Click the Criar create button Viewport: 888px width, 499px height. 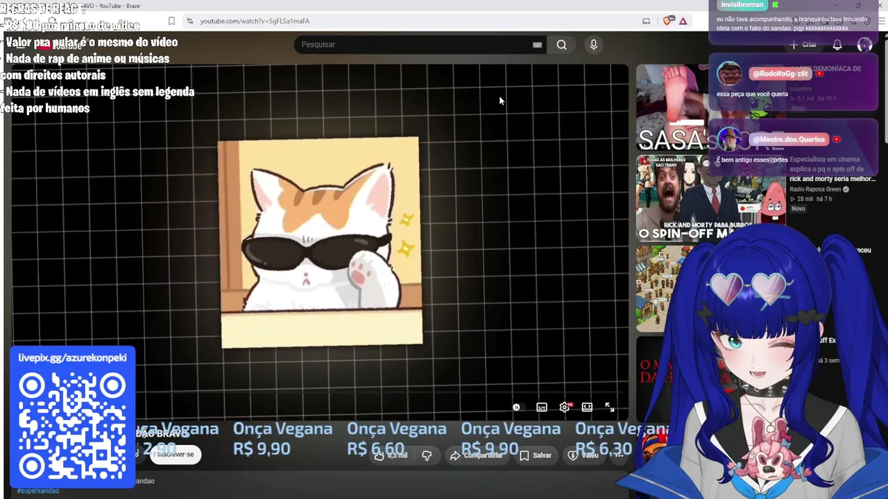click(803, 44)
